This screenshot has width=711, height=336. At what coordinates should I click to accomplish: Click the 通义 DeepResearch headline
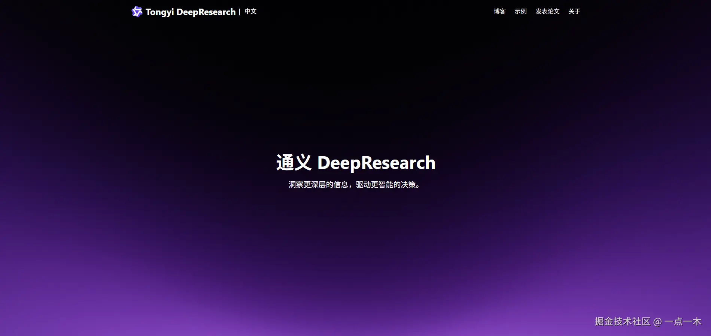[x=356, y=163]
